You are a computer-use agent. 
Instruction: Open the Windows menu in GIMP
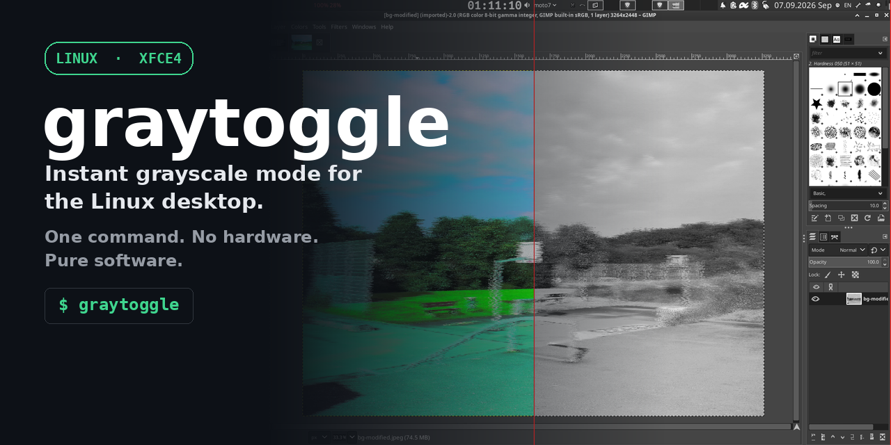point(364,27)
